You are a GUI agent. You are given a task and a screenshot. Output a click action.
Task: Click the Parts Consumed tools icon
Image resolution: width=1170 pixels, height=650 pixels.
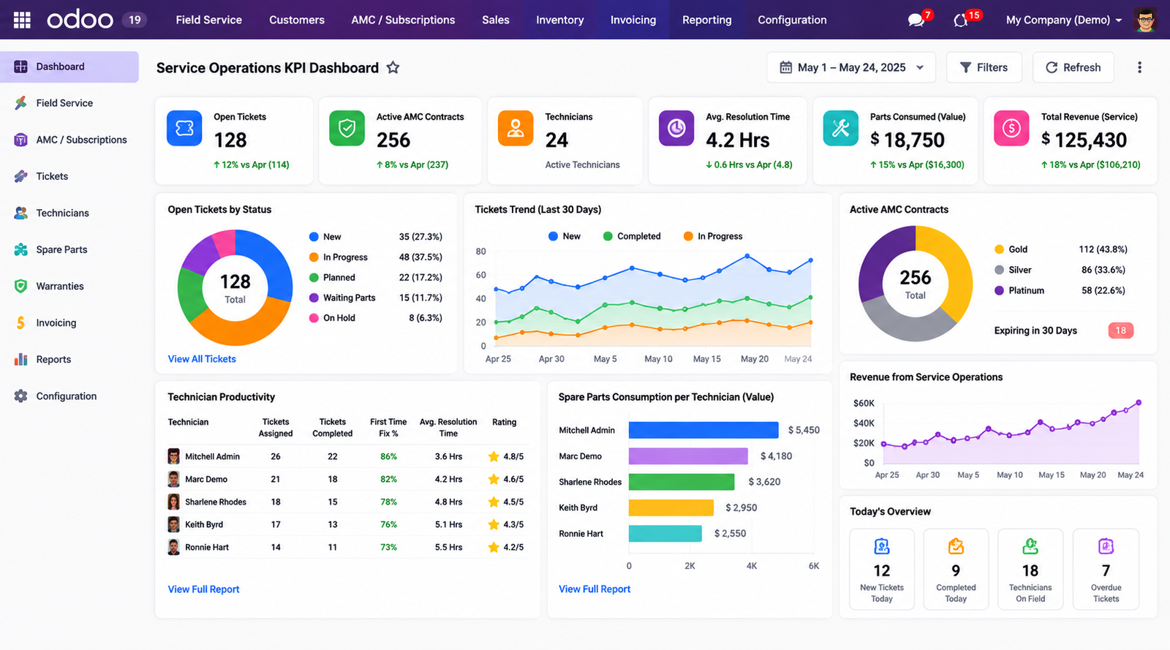(x=841, y=129)
